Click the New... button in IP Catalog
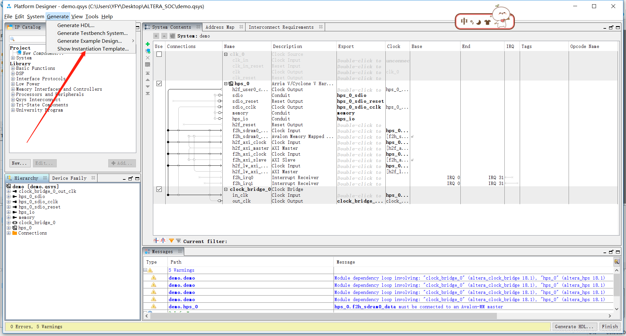 click(x=20, y=163)
